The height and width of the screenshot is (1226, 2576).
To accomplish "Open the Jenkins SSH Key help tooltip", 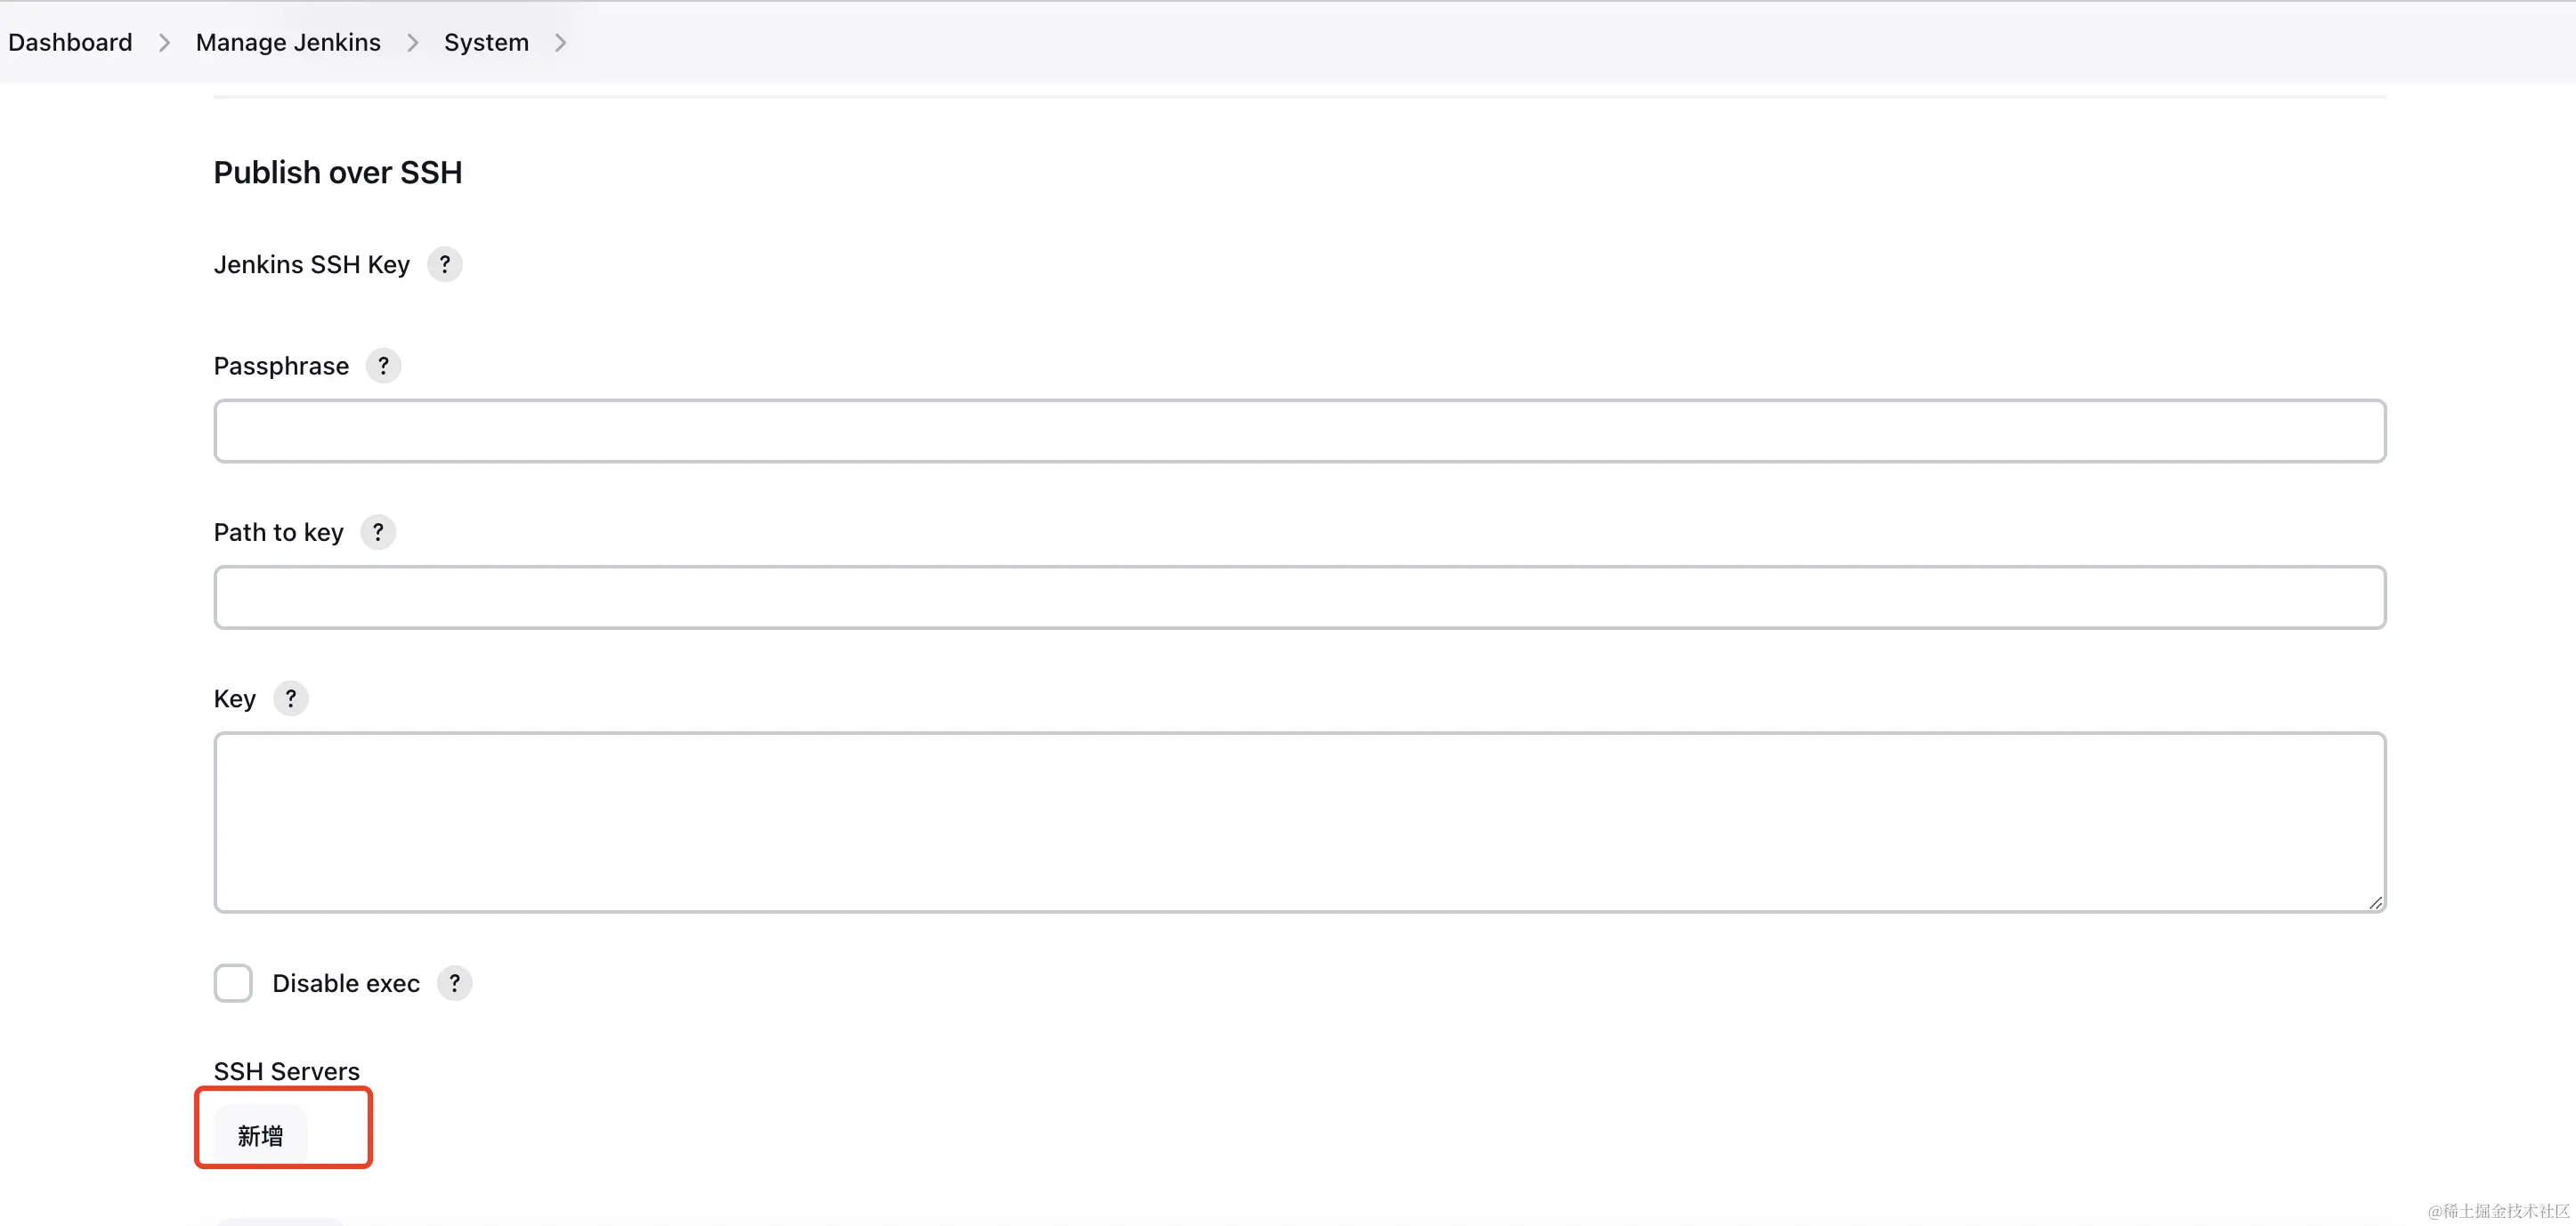I will point(445,263).
